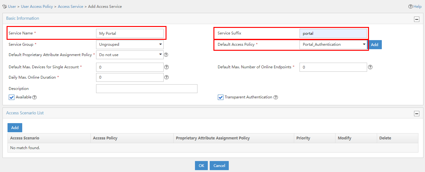Screen dimensions: 425x172
Task: Open the Default Access Policy dropdown
Action: point(333,44)
